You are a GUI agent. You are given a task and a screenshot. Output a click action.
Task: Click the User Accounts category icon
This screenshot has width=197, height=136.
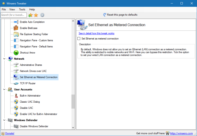(10, 90)
